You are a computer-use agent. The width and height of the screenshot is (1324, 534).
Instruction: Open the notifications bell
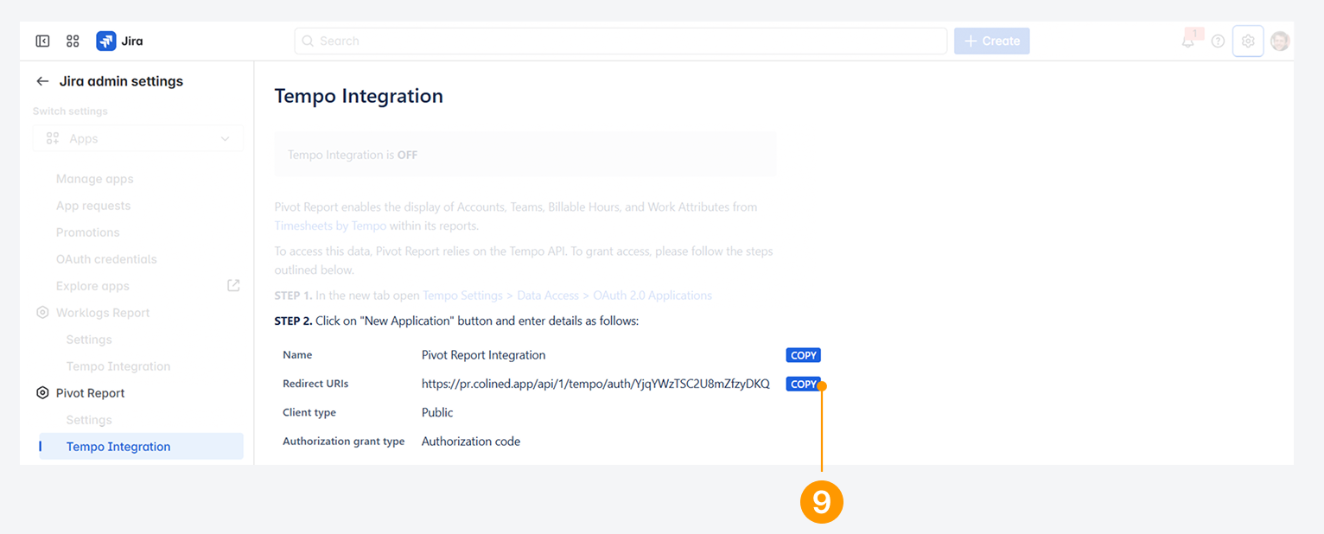pyautogui.click(x=1188, y=41)
